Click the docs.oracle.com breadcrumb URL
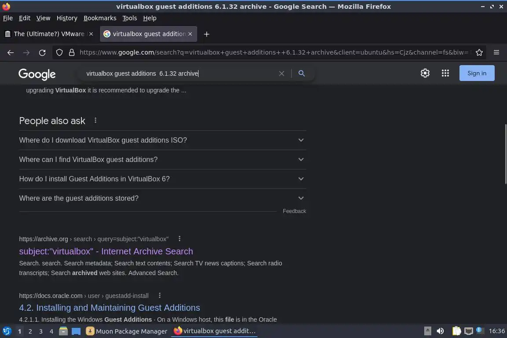 [x=84, y=296]
